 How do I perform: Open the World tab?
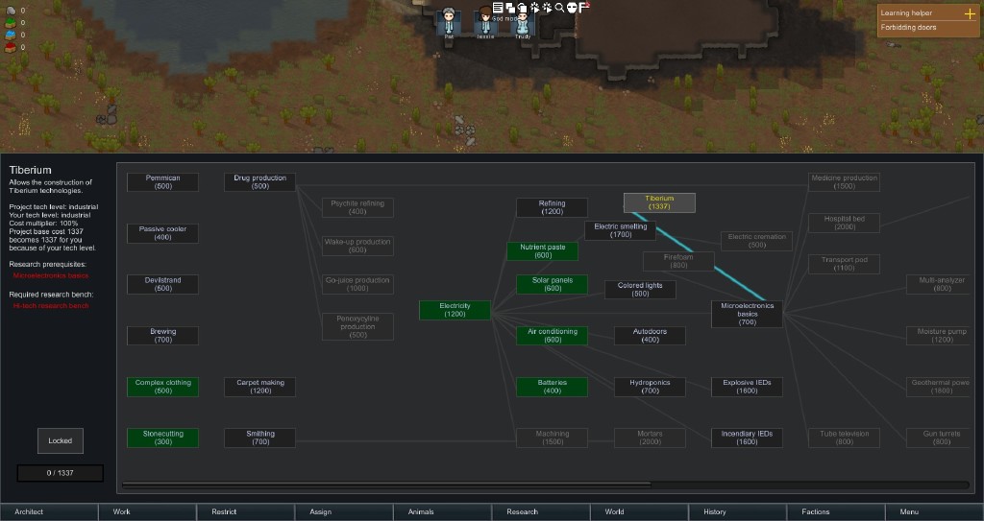639,511
